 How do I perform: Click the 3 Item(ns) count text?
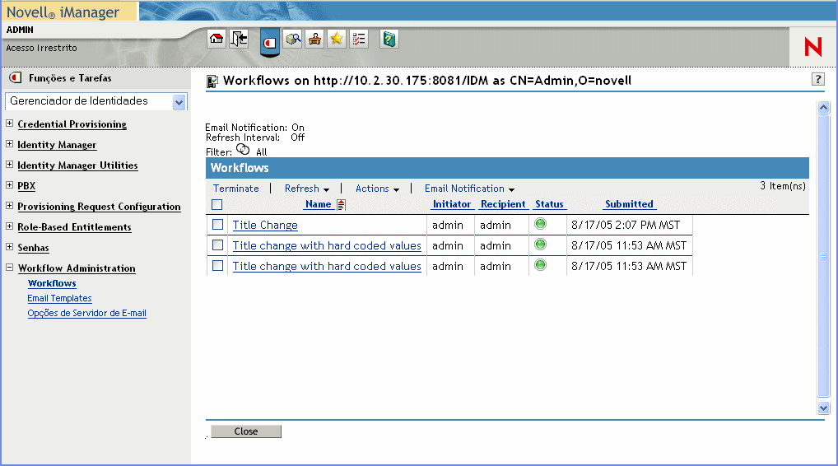pos(782,186)
